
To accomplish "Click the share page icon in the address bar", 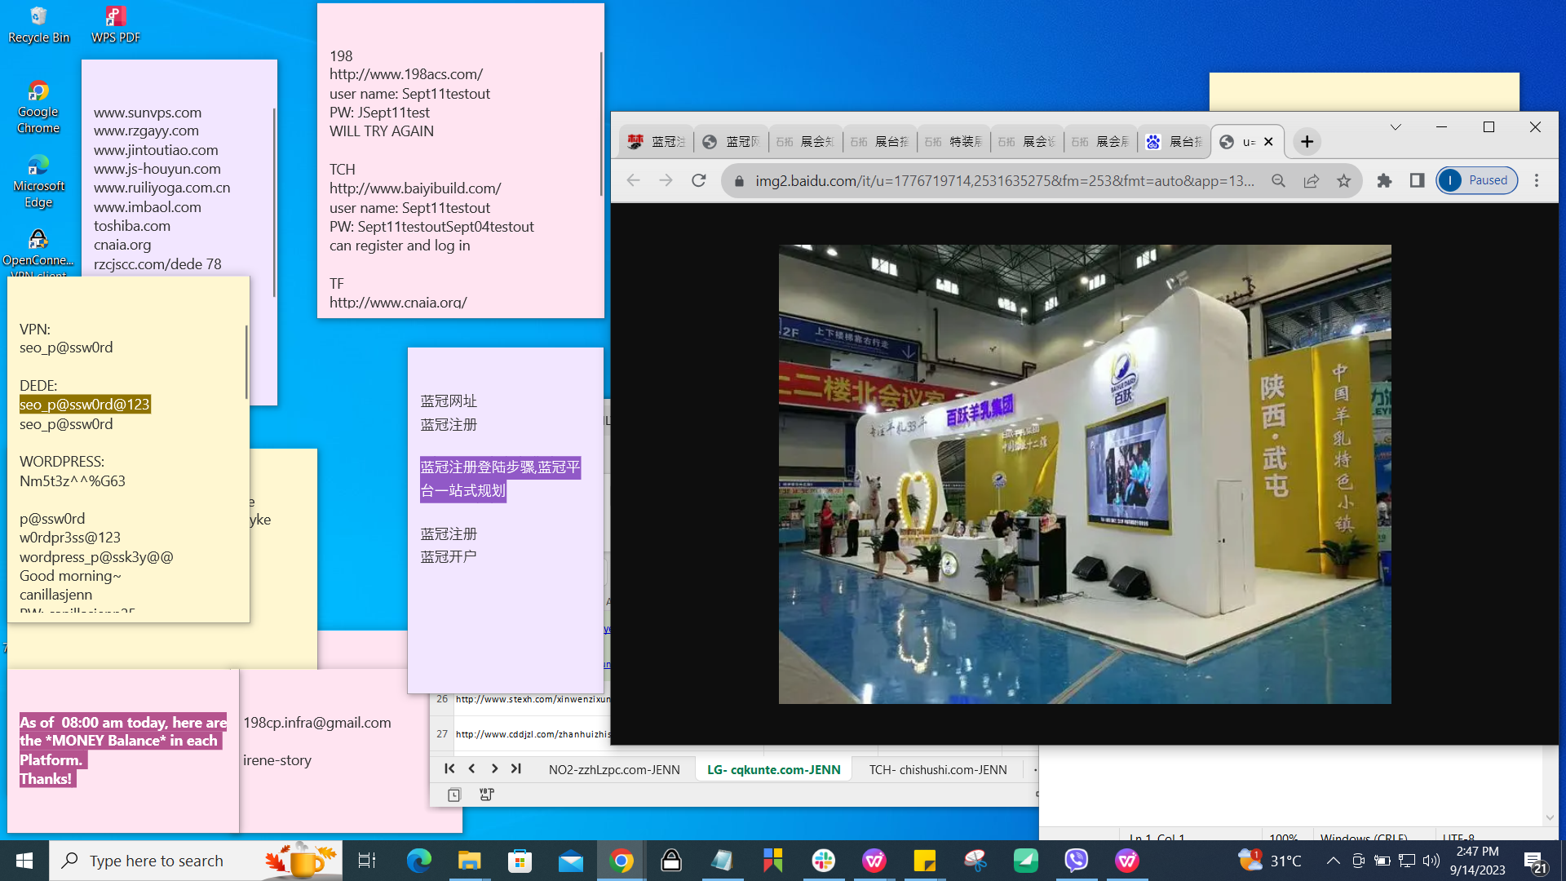I will (1311, 180).
